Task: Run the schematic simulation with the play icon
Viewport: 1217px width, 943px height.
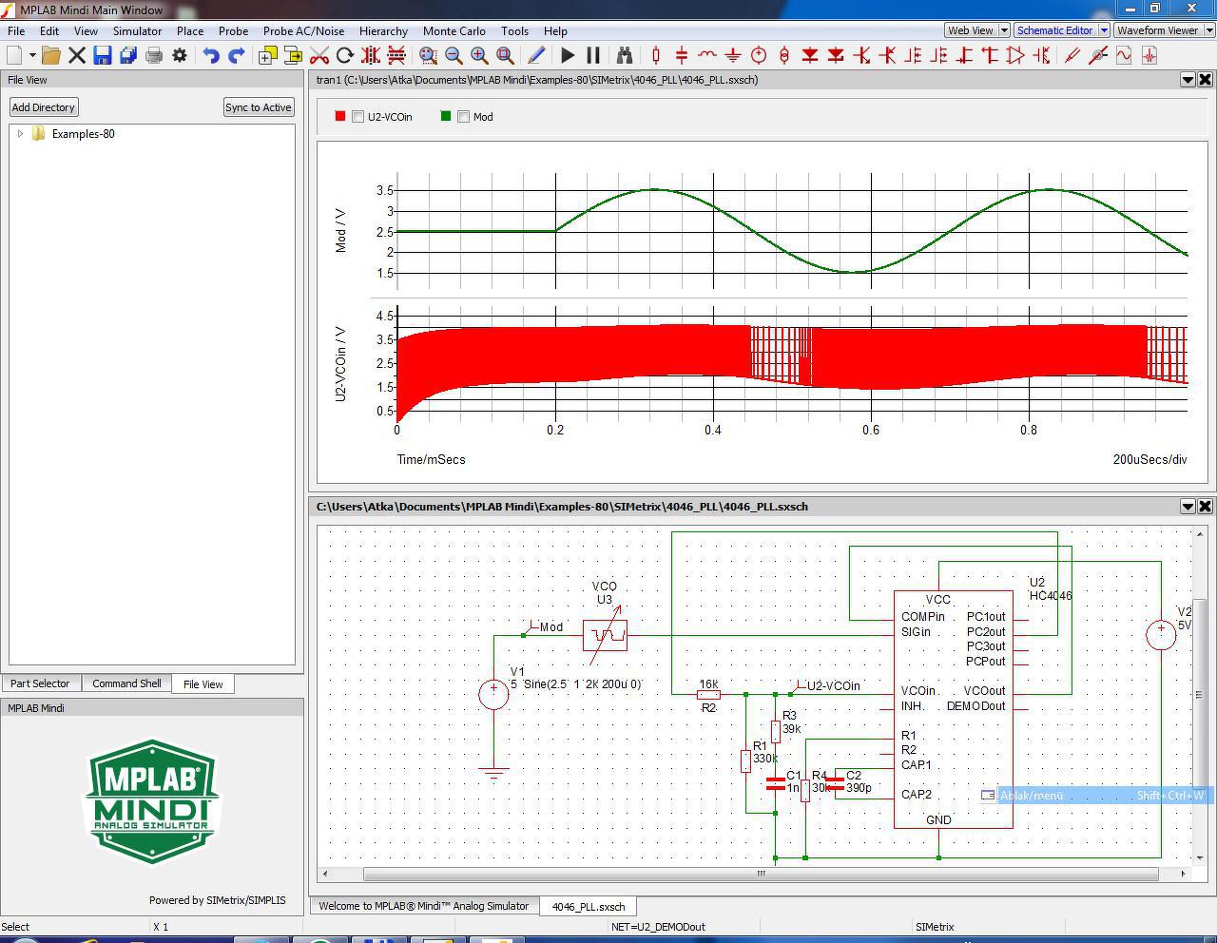Action: coord(568,56)
